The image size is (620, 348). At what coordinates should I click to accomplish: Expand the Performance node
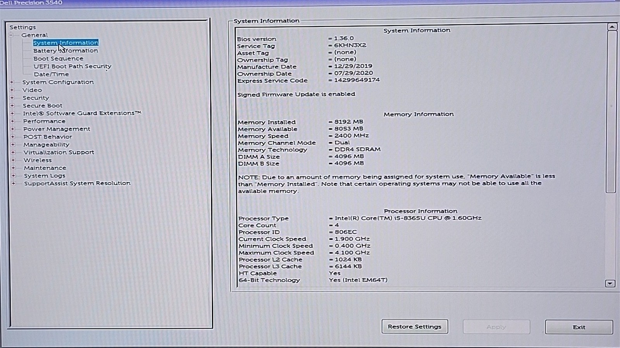[x=12, y=121]
